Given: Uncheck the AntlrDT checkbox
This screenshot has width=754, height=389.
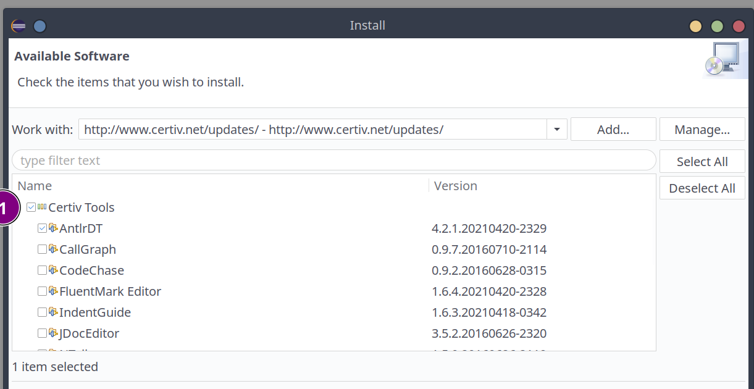Looking at the screenshot, I should [42, 228].
